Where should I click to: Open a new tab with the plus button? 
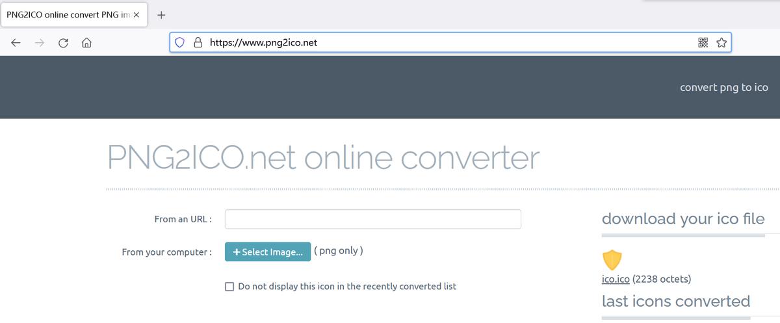(x=162, y=15)
